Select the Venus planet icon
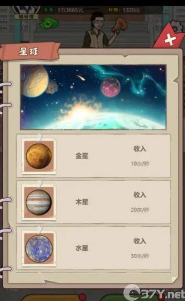This screenshot has width=185, height=301. click(39, 156)
